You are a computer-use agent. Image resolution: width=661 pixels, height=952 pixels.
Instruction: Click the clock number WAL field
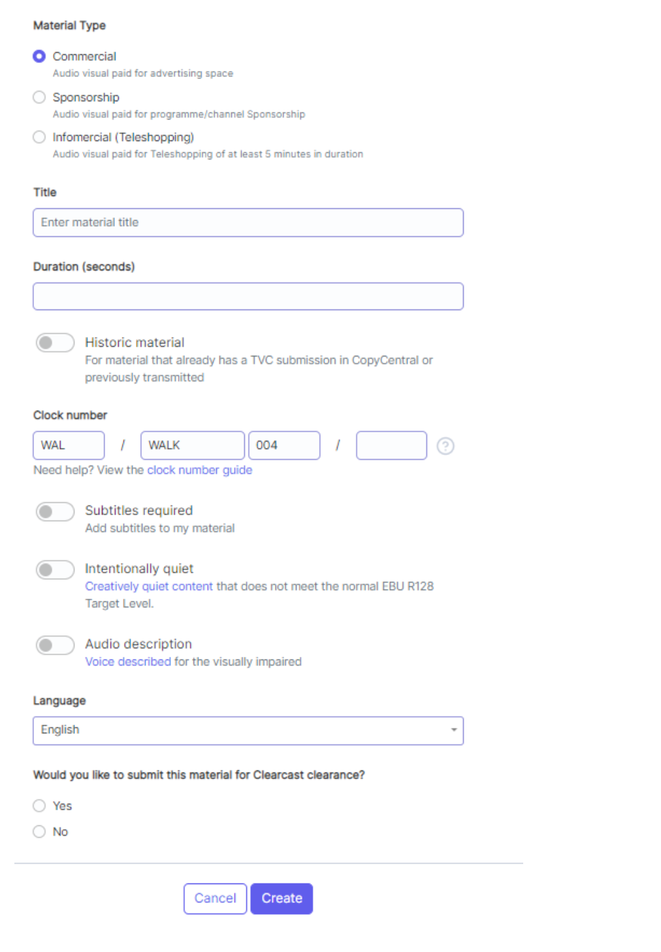pos(69,445)
